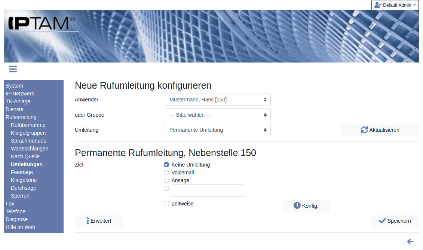This screenshot has height=250, width=423.
Task: Click the clock icon on Konfig.
Action: click(297, 205)
